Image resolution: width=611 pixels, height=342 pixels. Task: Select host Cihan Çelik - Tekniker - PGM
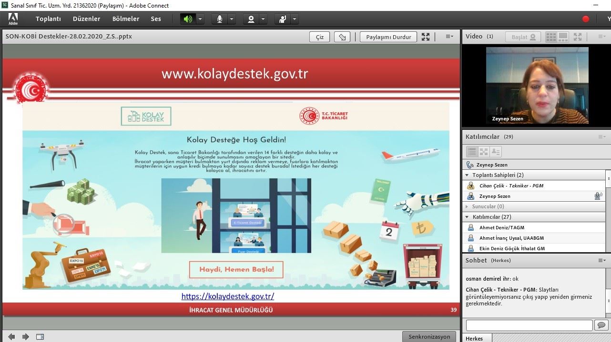[534, 186]
